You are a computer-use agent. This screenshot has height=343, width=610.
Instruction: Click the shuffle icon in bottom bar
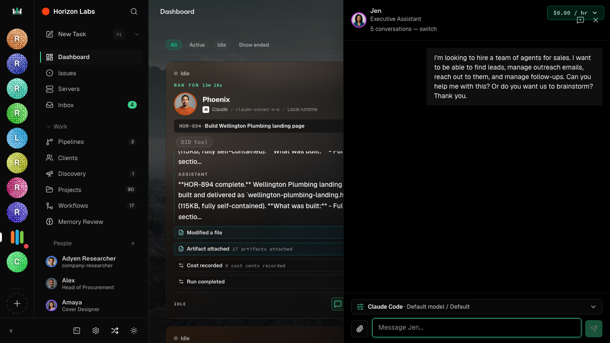coord(115,331)
